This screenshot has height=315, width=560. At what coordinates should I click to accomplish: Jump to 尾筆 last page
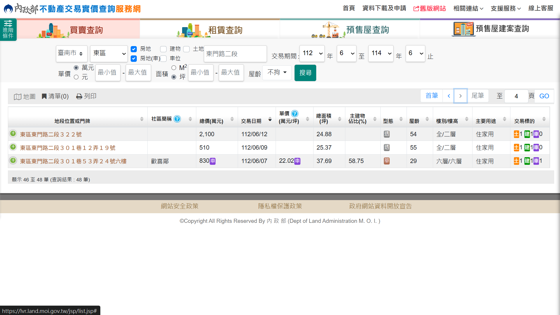pyautogui.click(x=478, y=96)
